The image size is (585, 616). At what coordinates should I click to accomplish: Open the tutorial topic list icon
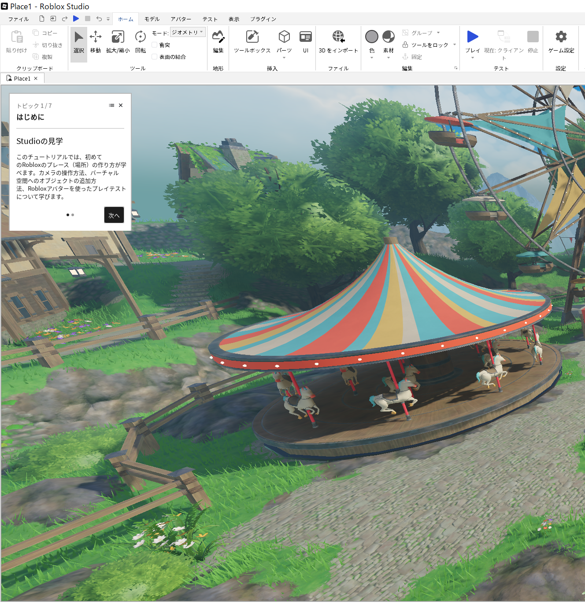[x=111, y=105]
